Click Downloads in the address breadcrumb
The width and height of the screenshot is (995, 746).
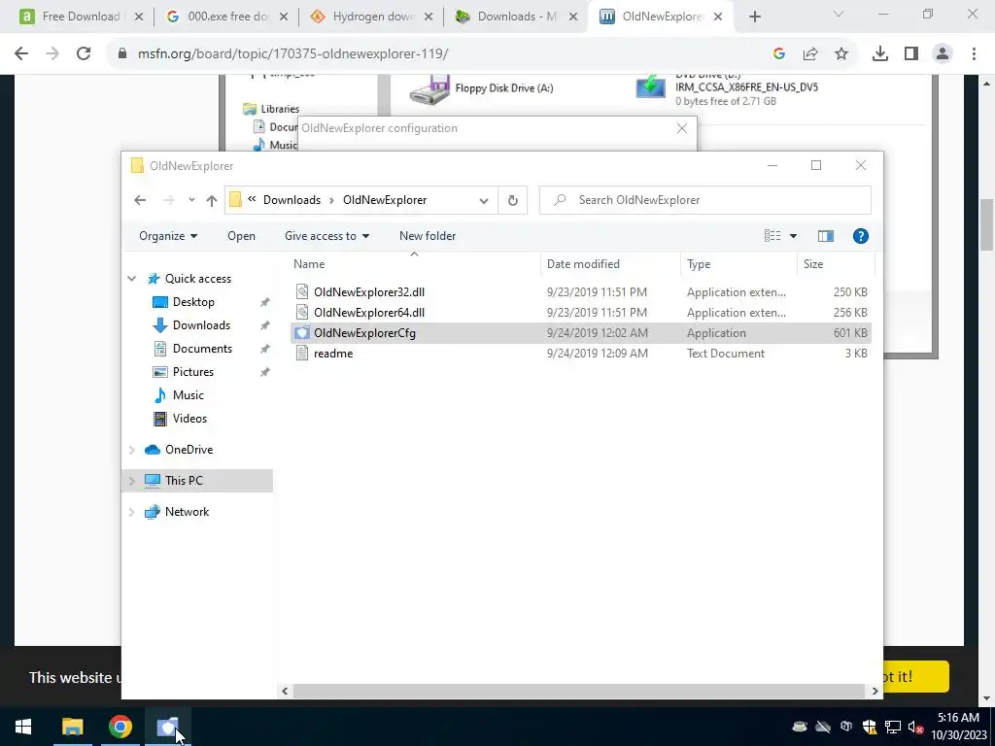point(292,200)
